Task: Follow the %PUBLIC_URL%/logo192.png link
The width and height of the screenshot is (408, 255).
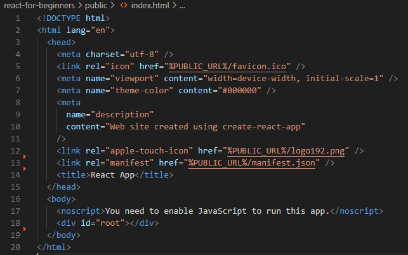Action: [286, 151]
